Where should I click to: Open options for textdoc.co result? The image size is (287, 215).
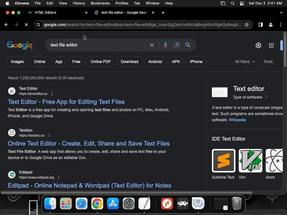(x=49, y=135)
